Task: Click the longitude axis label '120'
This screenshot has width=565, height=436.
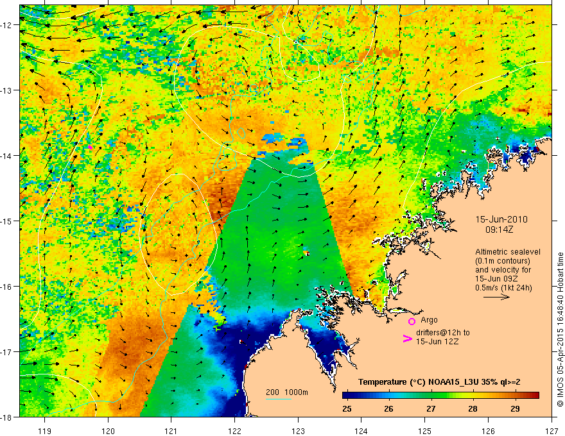Action: [x=108, y=431]
